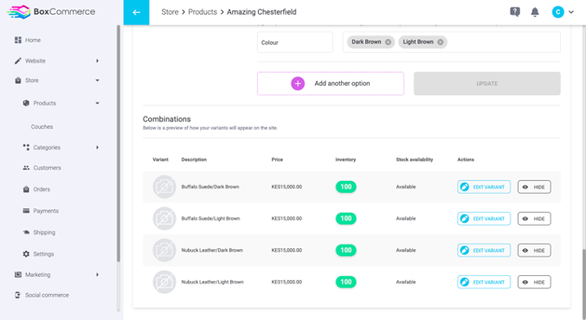The image size is (586, 320).
Task: Collapse the Products submenu arrow
Action: pyautogui.click(x=97, y=103)
